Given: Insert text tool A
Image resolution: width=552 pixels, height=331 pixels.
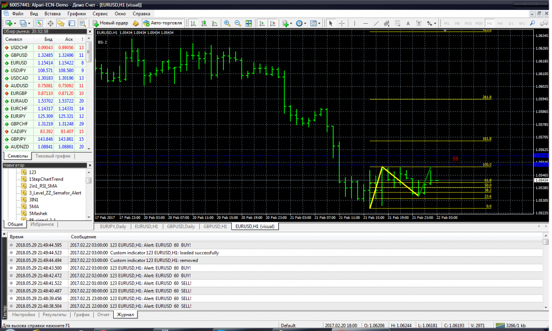Looking at the screenshot, I should pyautogui.click(x=408, y=23).
